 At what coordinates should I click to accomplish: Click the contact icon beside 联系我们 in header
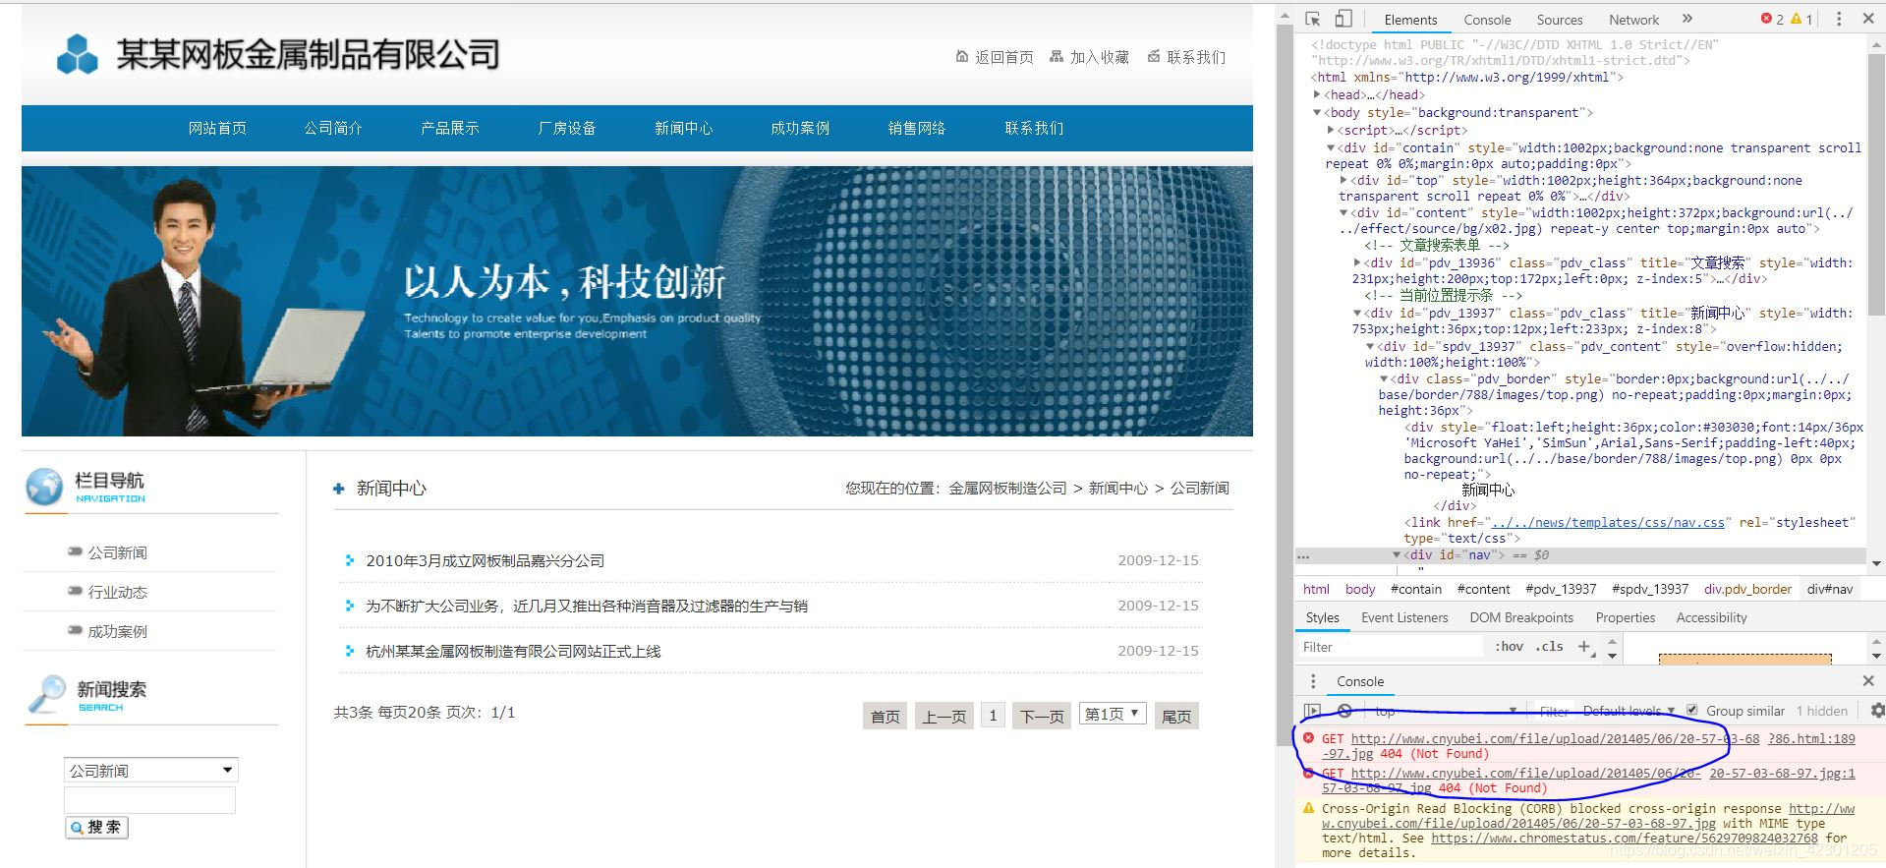click(1154, 57)
